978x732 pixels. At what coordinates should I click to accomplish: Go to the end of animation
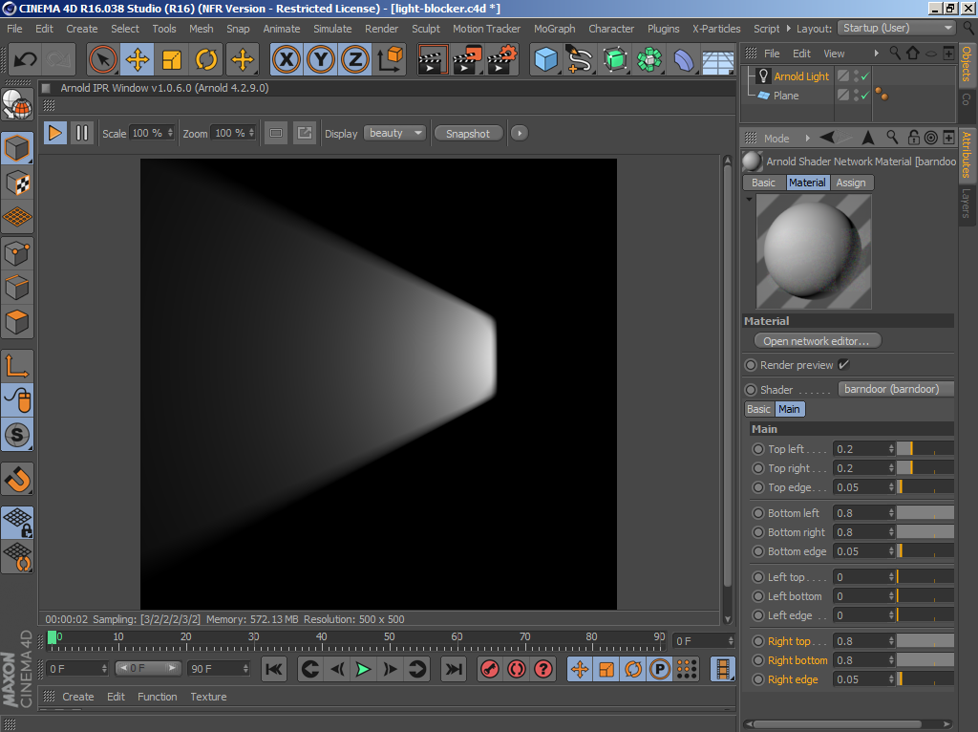coord(455,669)
